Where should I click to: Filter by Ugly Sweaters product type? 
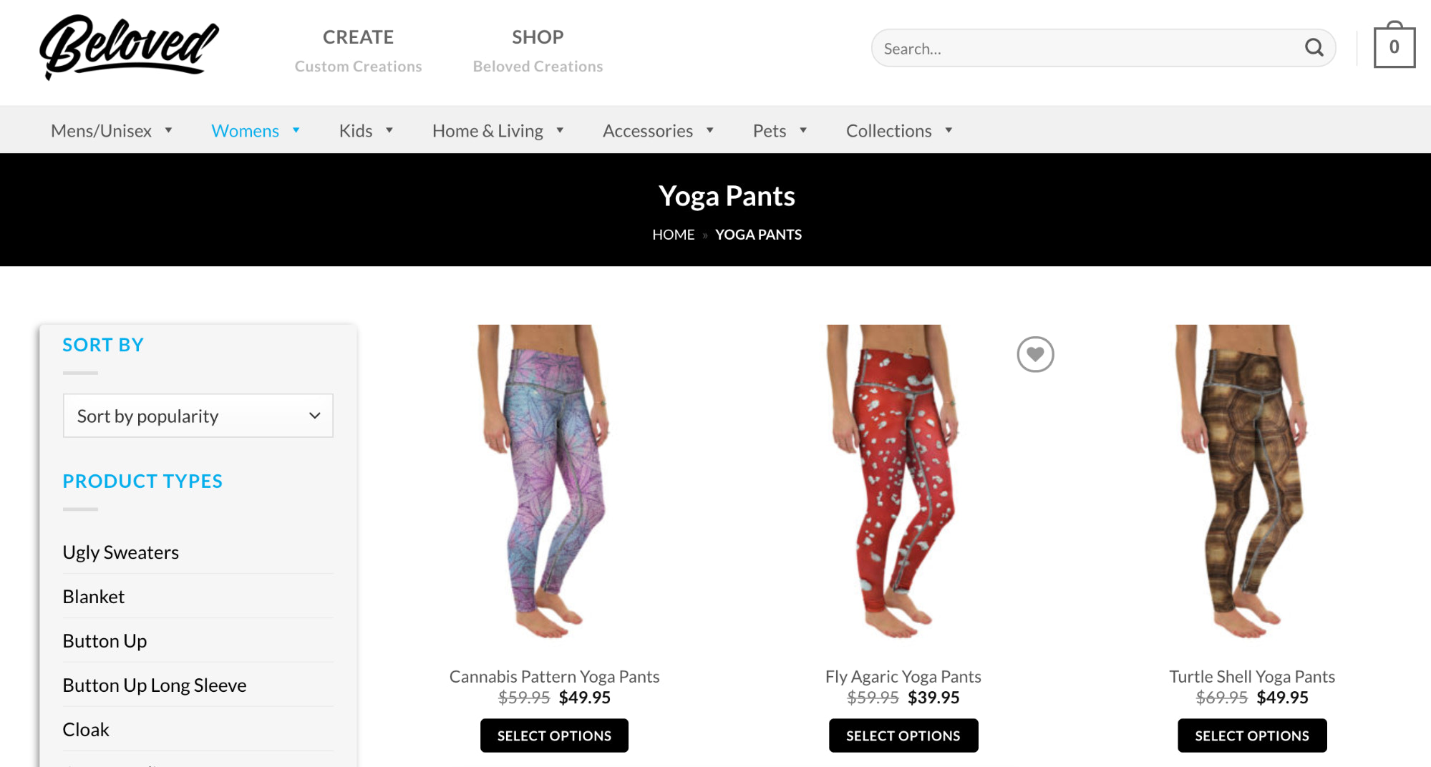pos(120,552)
